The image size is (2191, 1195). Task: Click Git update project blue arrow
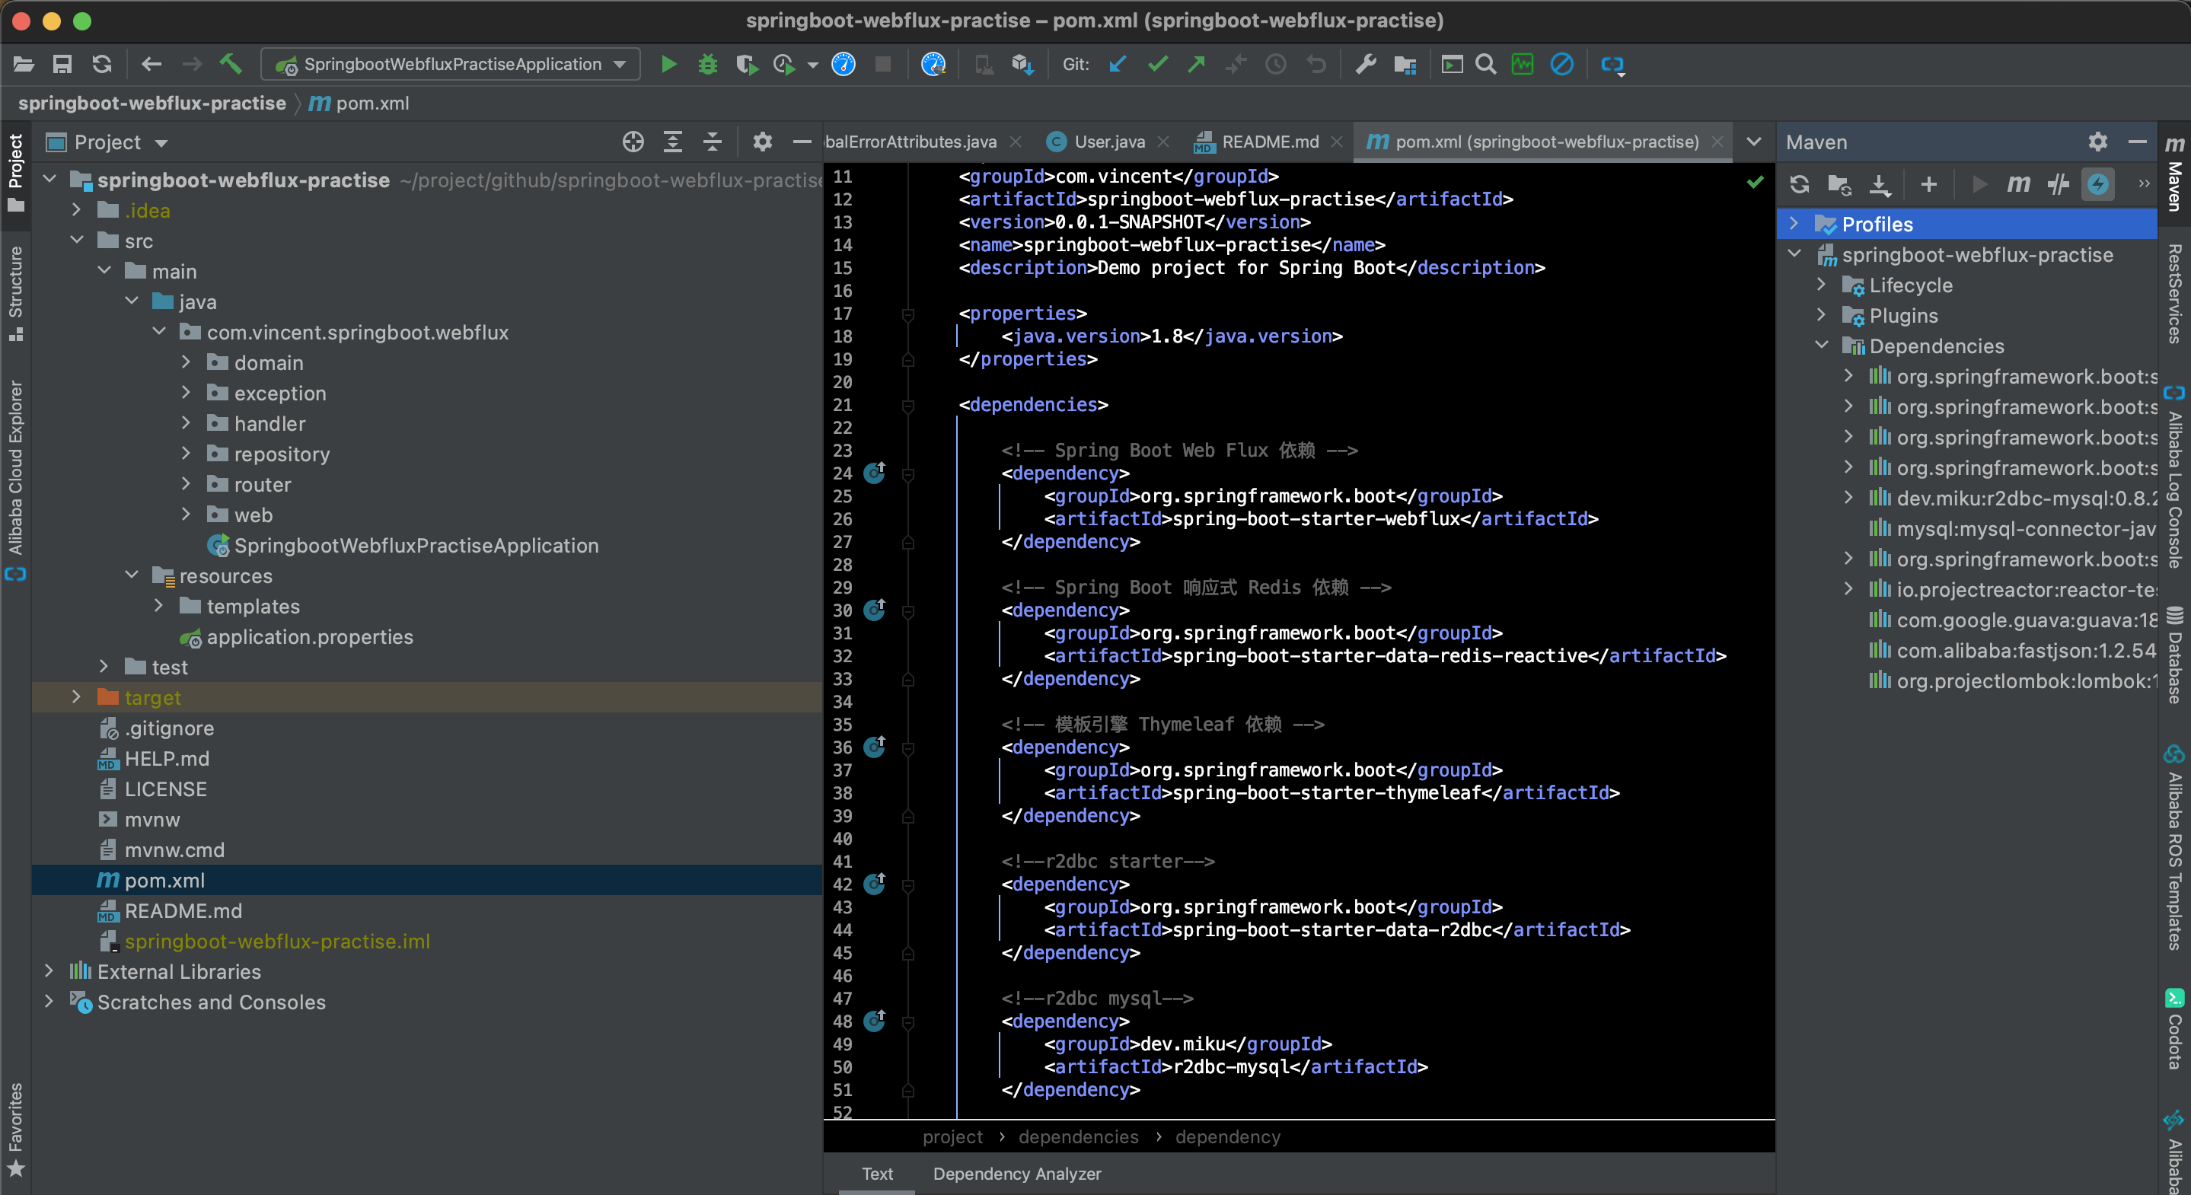click(x=1118, y=65)
